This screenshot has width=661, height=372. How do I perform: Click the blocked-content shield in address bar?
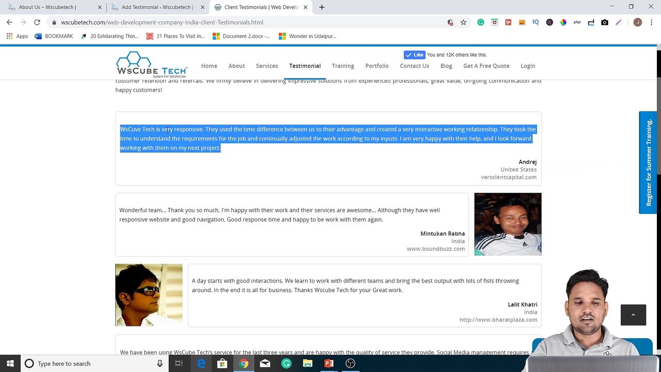pyautogui.click(x=450, y=22)
